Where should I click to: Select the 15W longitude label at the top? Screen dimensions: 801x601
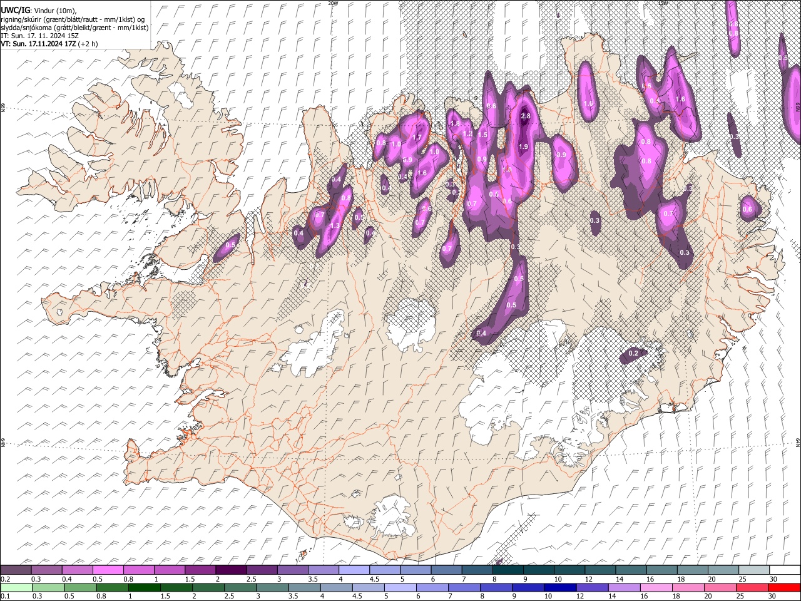(x=663, y=3)
